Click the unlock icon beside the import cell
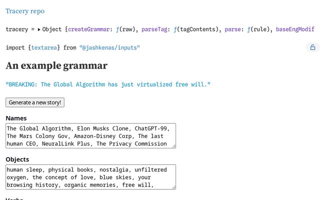Viewport: 320px width, 200px height. (x=312, y=47)
